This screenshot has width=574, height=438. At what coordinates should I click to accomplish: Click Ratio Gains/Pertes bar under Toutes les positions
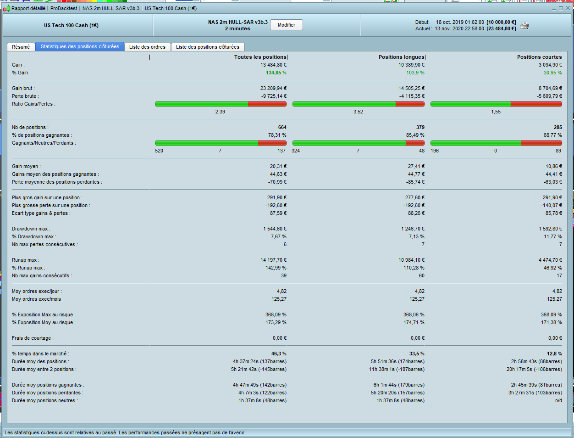221,104
